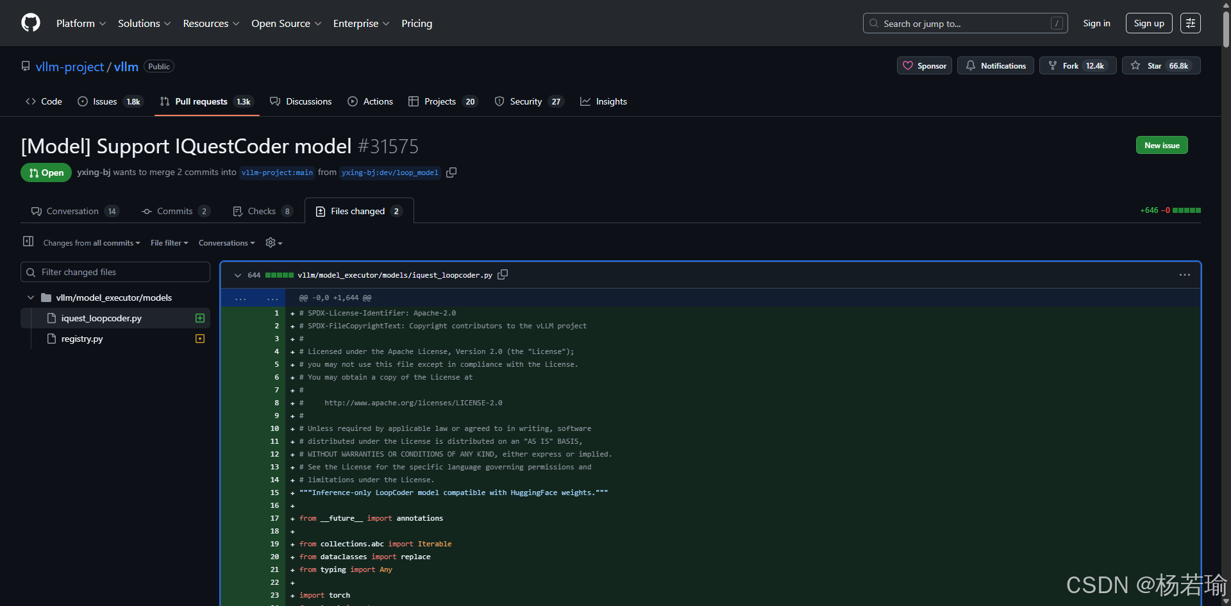The height and width of the screenshot is (606, 1231).
Task: Open the diff display settings gear
Action: (x=270, y=242)
